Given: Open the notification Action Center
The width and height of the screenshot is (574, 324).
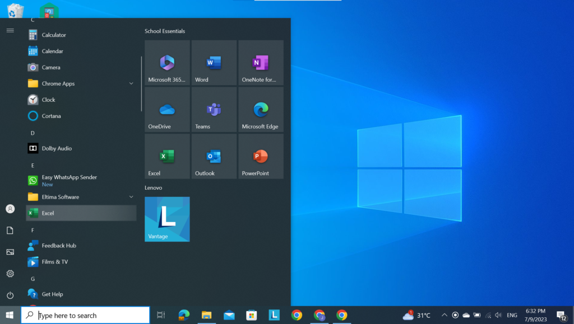Looking at the screenshot, I should pyautogui.click(x=561, y=315).
